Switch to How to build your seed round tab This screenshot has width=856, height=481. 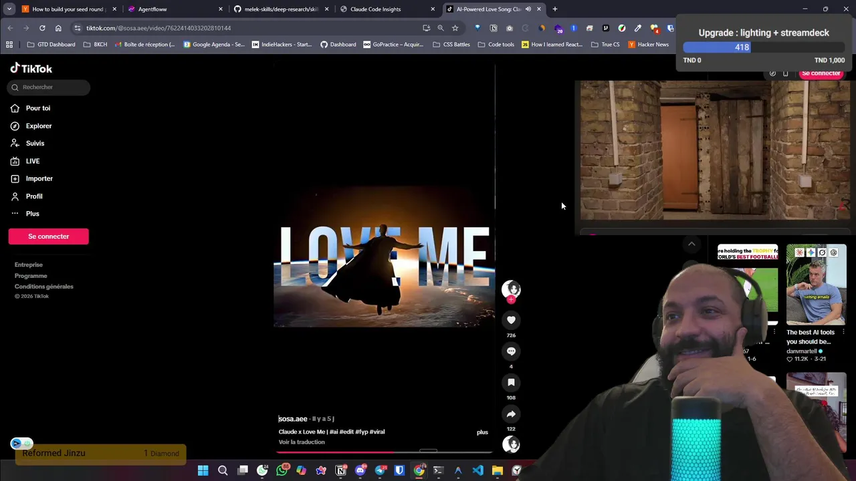68,9
